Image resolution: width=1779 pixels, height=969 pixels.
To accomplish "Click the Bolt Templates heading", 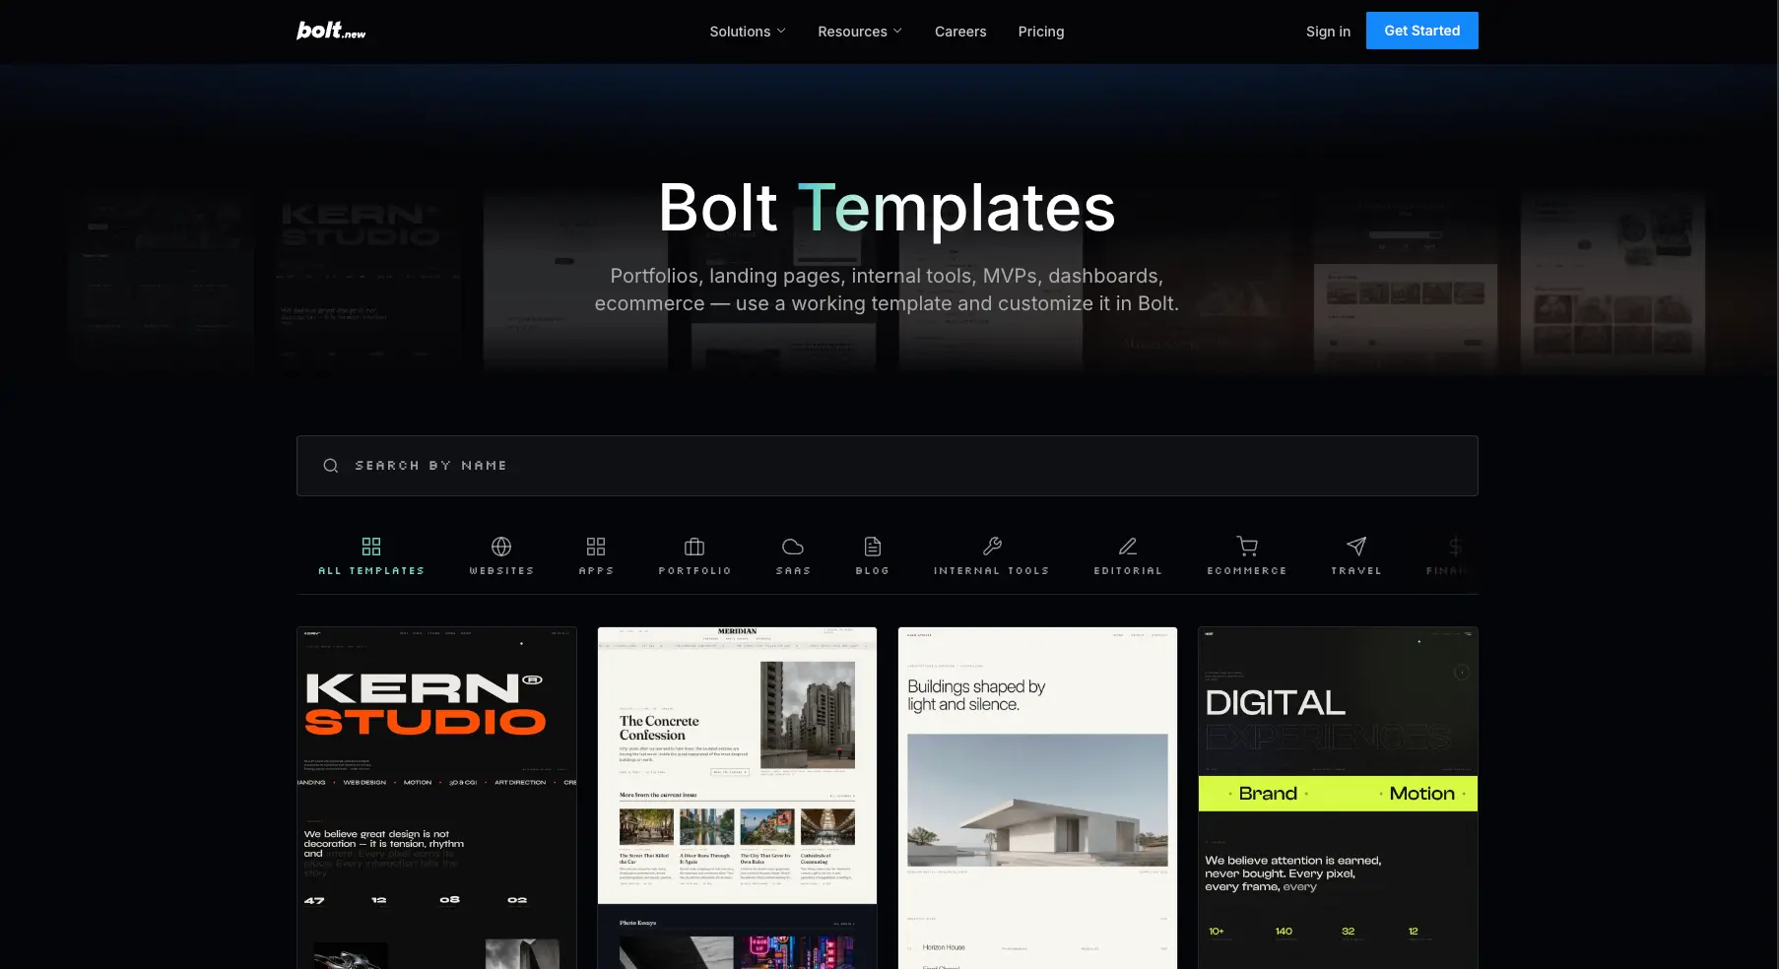I will point(887,208).
